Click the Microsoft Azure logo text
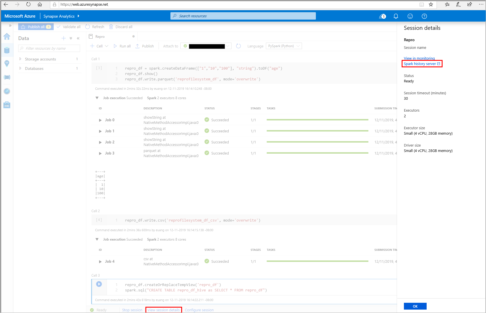 tap(20, 16)
